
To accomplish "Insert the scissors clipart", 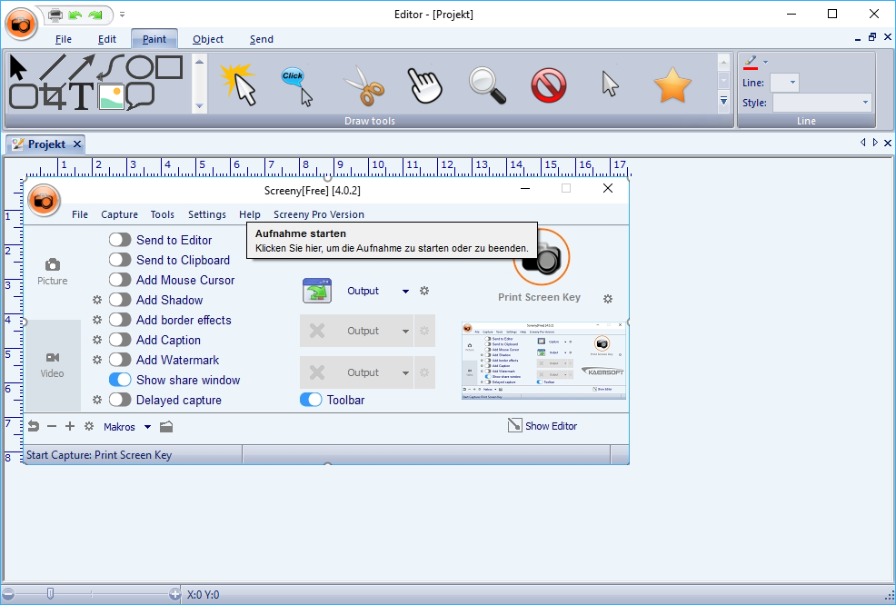I will [363, 85].
